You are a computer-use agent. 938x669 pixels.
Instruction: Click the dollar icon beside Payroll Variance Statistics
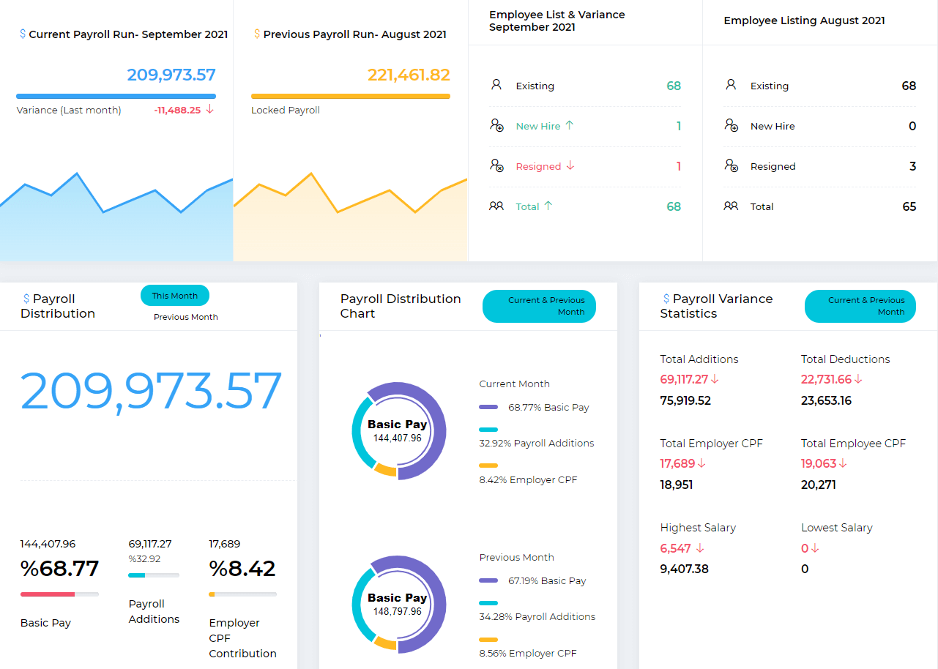665,299
